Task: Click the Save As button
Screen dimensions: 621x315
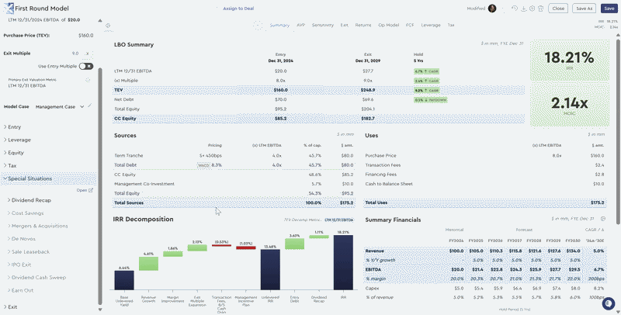Action: [585, 9]
